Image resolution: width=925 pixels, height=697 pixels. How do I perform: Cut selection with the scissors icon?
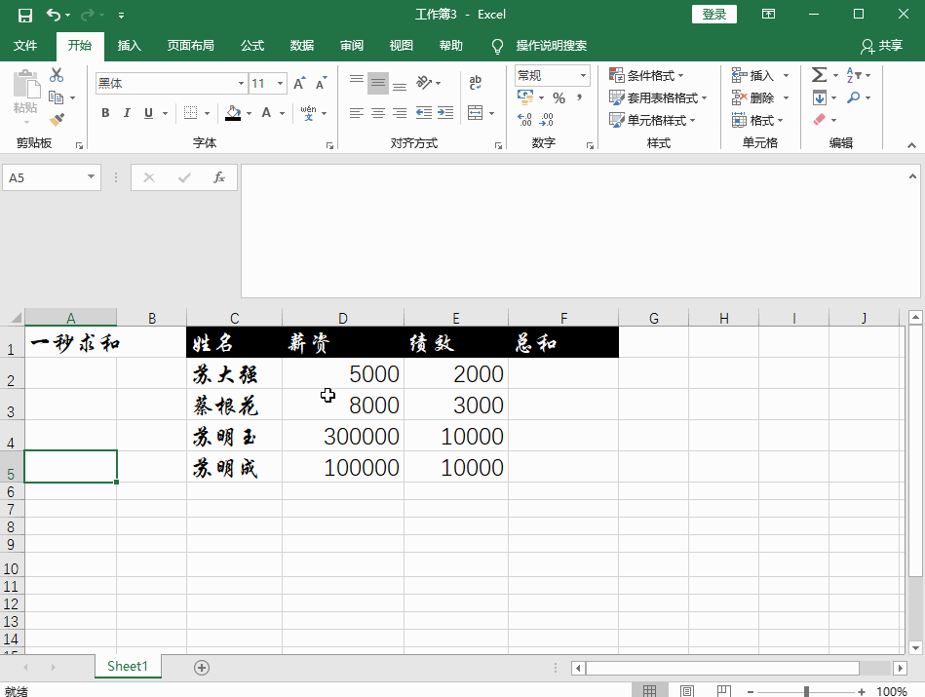click(x=56, y=75)
